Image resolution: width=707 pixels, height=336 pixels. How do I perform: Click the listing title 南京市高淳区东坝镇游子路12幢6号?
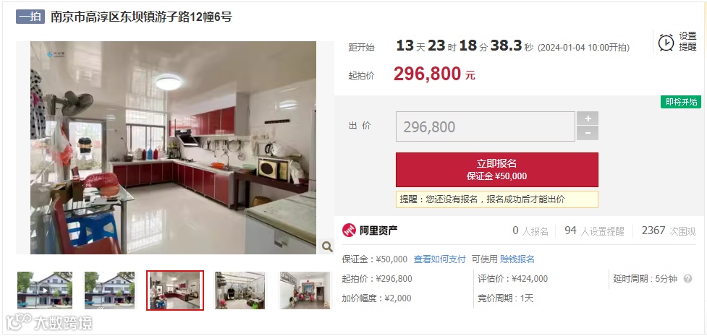pos(141,17)
